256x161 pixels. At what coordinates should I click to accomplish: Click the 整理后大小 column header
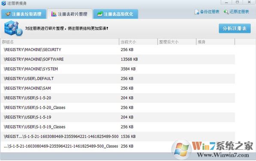[x=177, y=42]
